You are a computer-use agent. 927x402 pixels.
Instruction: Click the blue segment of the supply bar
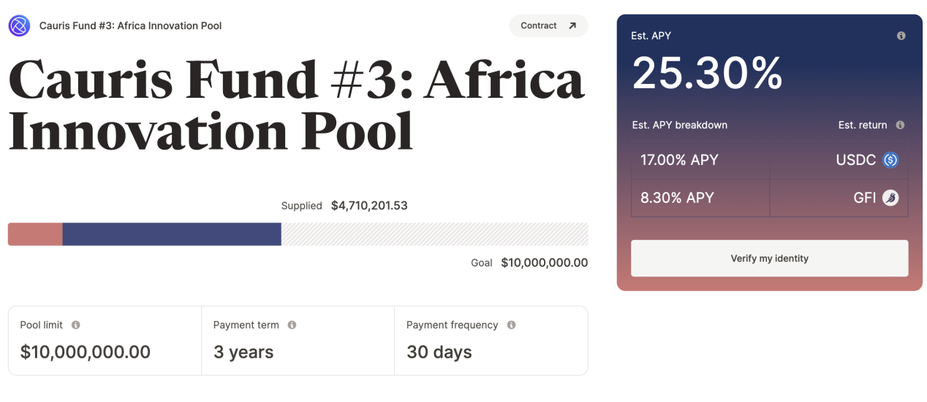pos(172,234)
